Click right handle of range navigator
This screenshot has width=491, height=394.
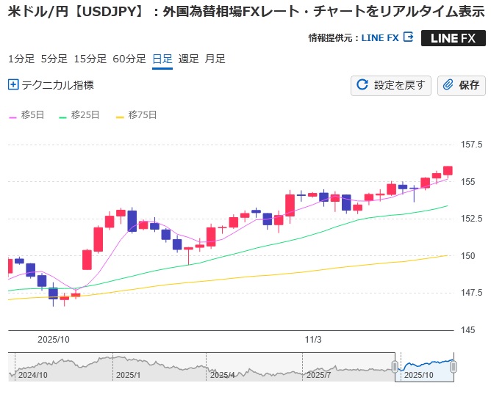(454, 366)
